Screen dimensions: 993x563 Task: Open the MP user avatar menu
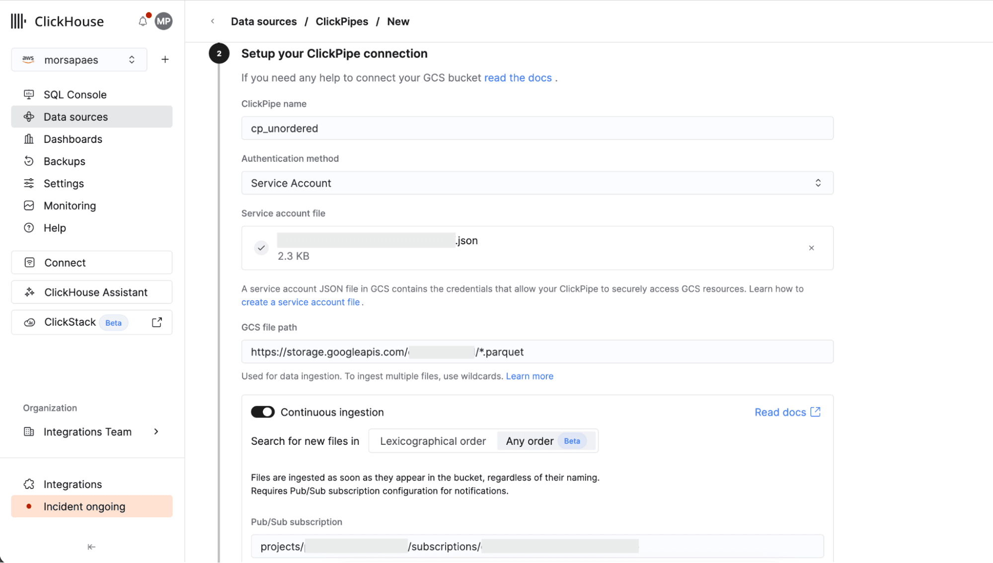pyautogui.click(x=163, y=21)
